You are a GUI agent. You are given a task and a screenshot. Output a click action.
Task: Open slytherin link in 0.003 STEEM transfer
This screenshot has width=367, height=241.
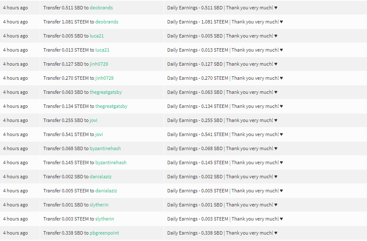[105, 219]
